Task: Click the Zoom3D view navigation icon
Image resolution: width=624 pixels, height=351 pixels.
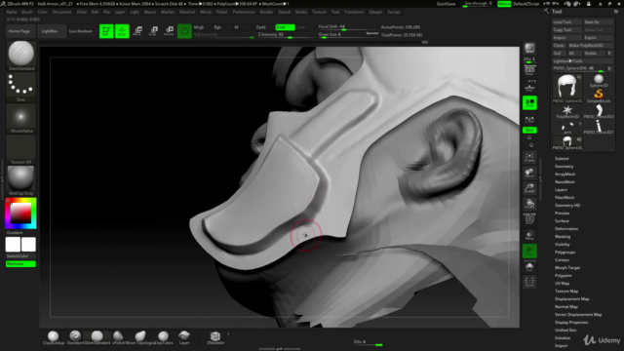Action: pos(529,188)
